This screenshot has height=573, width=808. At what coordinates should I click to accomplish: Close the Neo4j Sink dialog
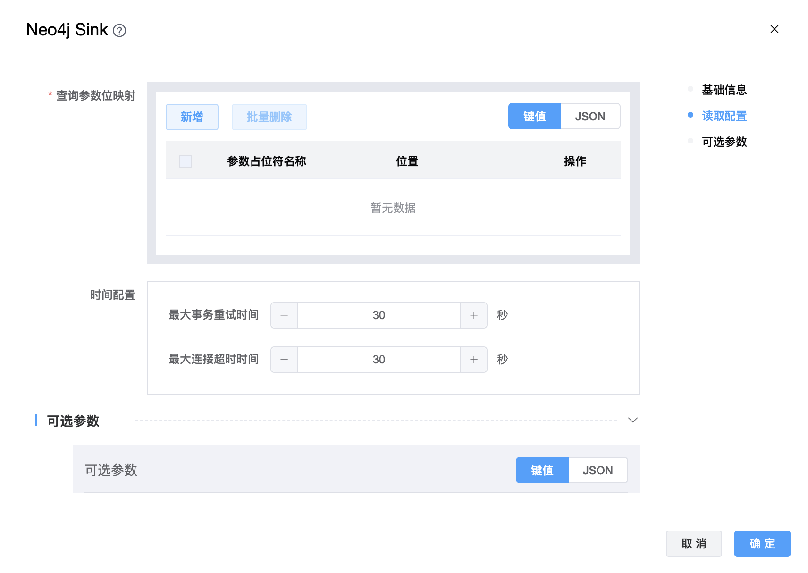click(x=774, y=29)
